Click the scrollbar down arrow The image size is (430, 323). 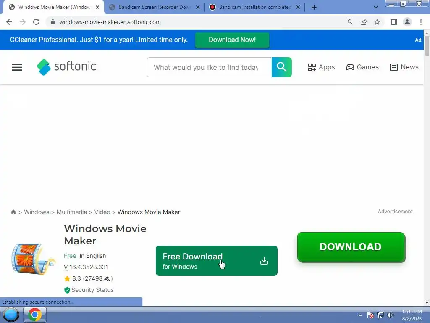click(427, 303)
